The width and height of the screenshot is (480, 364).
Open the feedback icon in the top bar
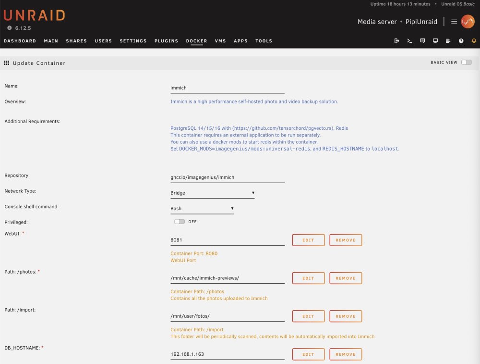click(x=422, y=41)
